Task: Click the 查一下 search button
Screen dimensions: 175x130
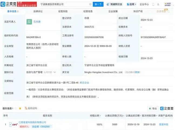Action: [x=98, y=4]
